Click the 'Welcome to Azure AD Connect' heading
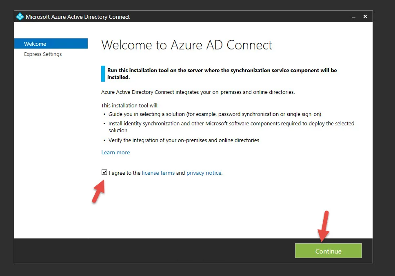Image resolution: width=395 pixels, height=276 pixels. (x=186, y=45)
